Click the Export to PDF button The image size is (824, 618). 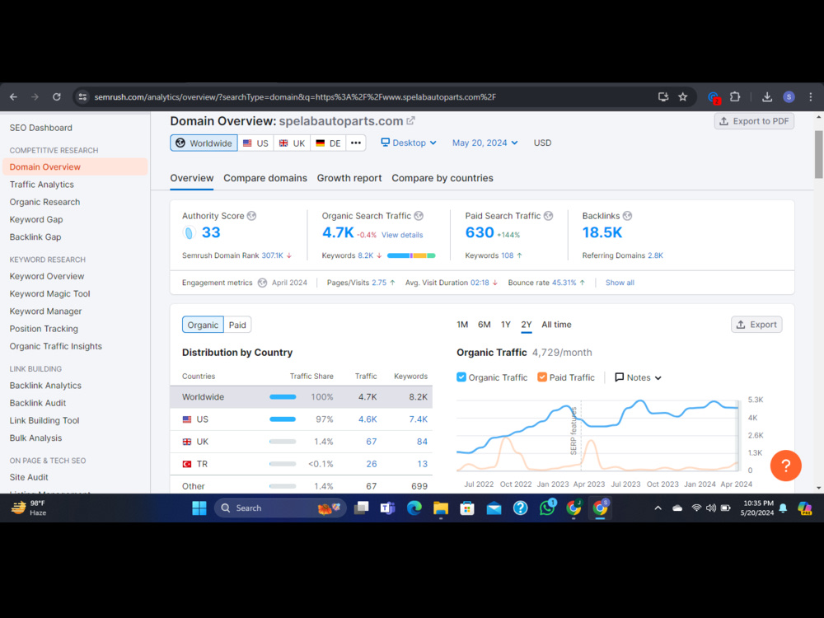coord(754,121)
